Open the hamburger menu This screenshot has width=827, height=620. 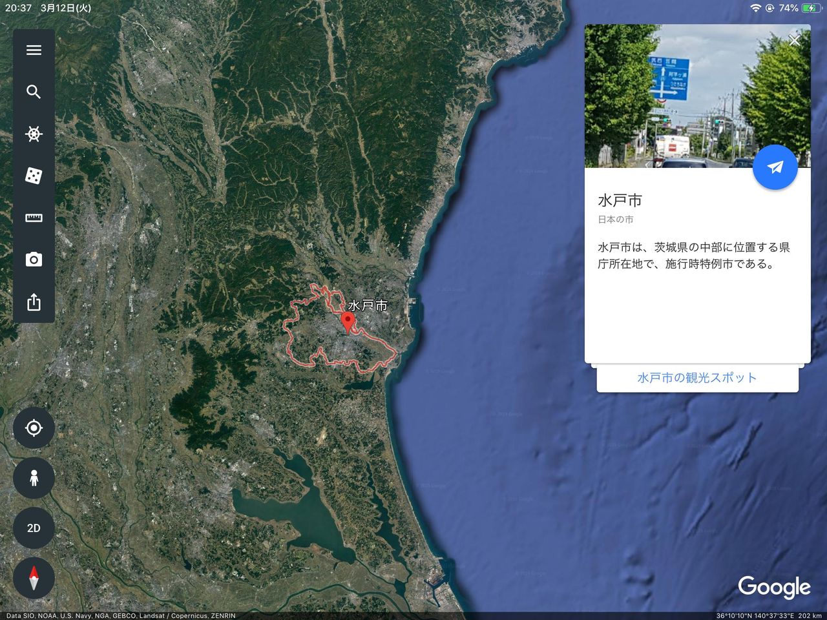(x=34, y=50)
